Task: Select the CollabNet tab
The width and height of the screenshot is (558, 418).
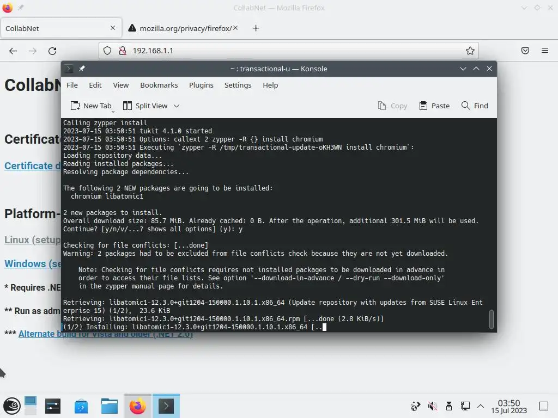Action: [x=61, y=28]
